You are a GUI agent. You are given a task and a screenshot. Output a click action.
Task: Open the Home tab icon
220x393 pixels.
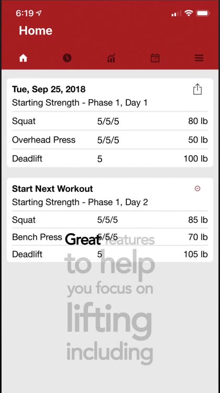(x=23, y=58)
